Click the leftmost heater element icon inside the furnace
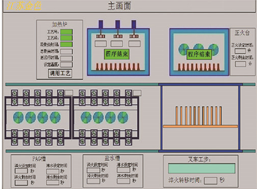Screen dimensions: 257x189 pyautogui.click(x=101, y=36)
